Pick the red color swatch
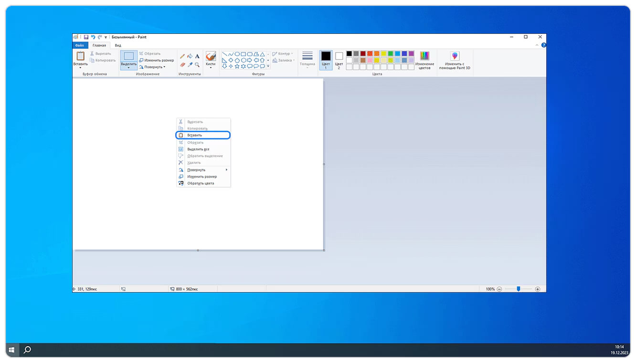The width and height of the screenshot is (636, 358). (370, 53)
